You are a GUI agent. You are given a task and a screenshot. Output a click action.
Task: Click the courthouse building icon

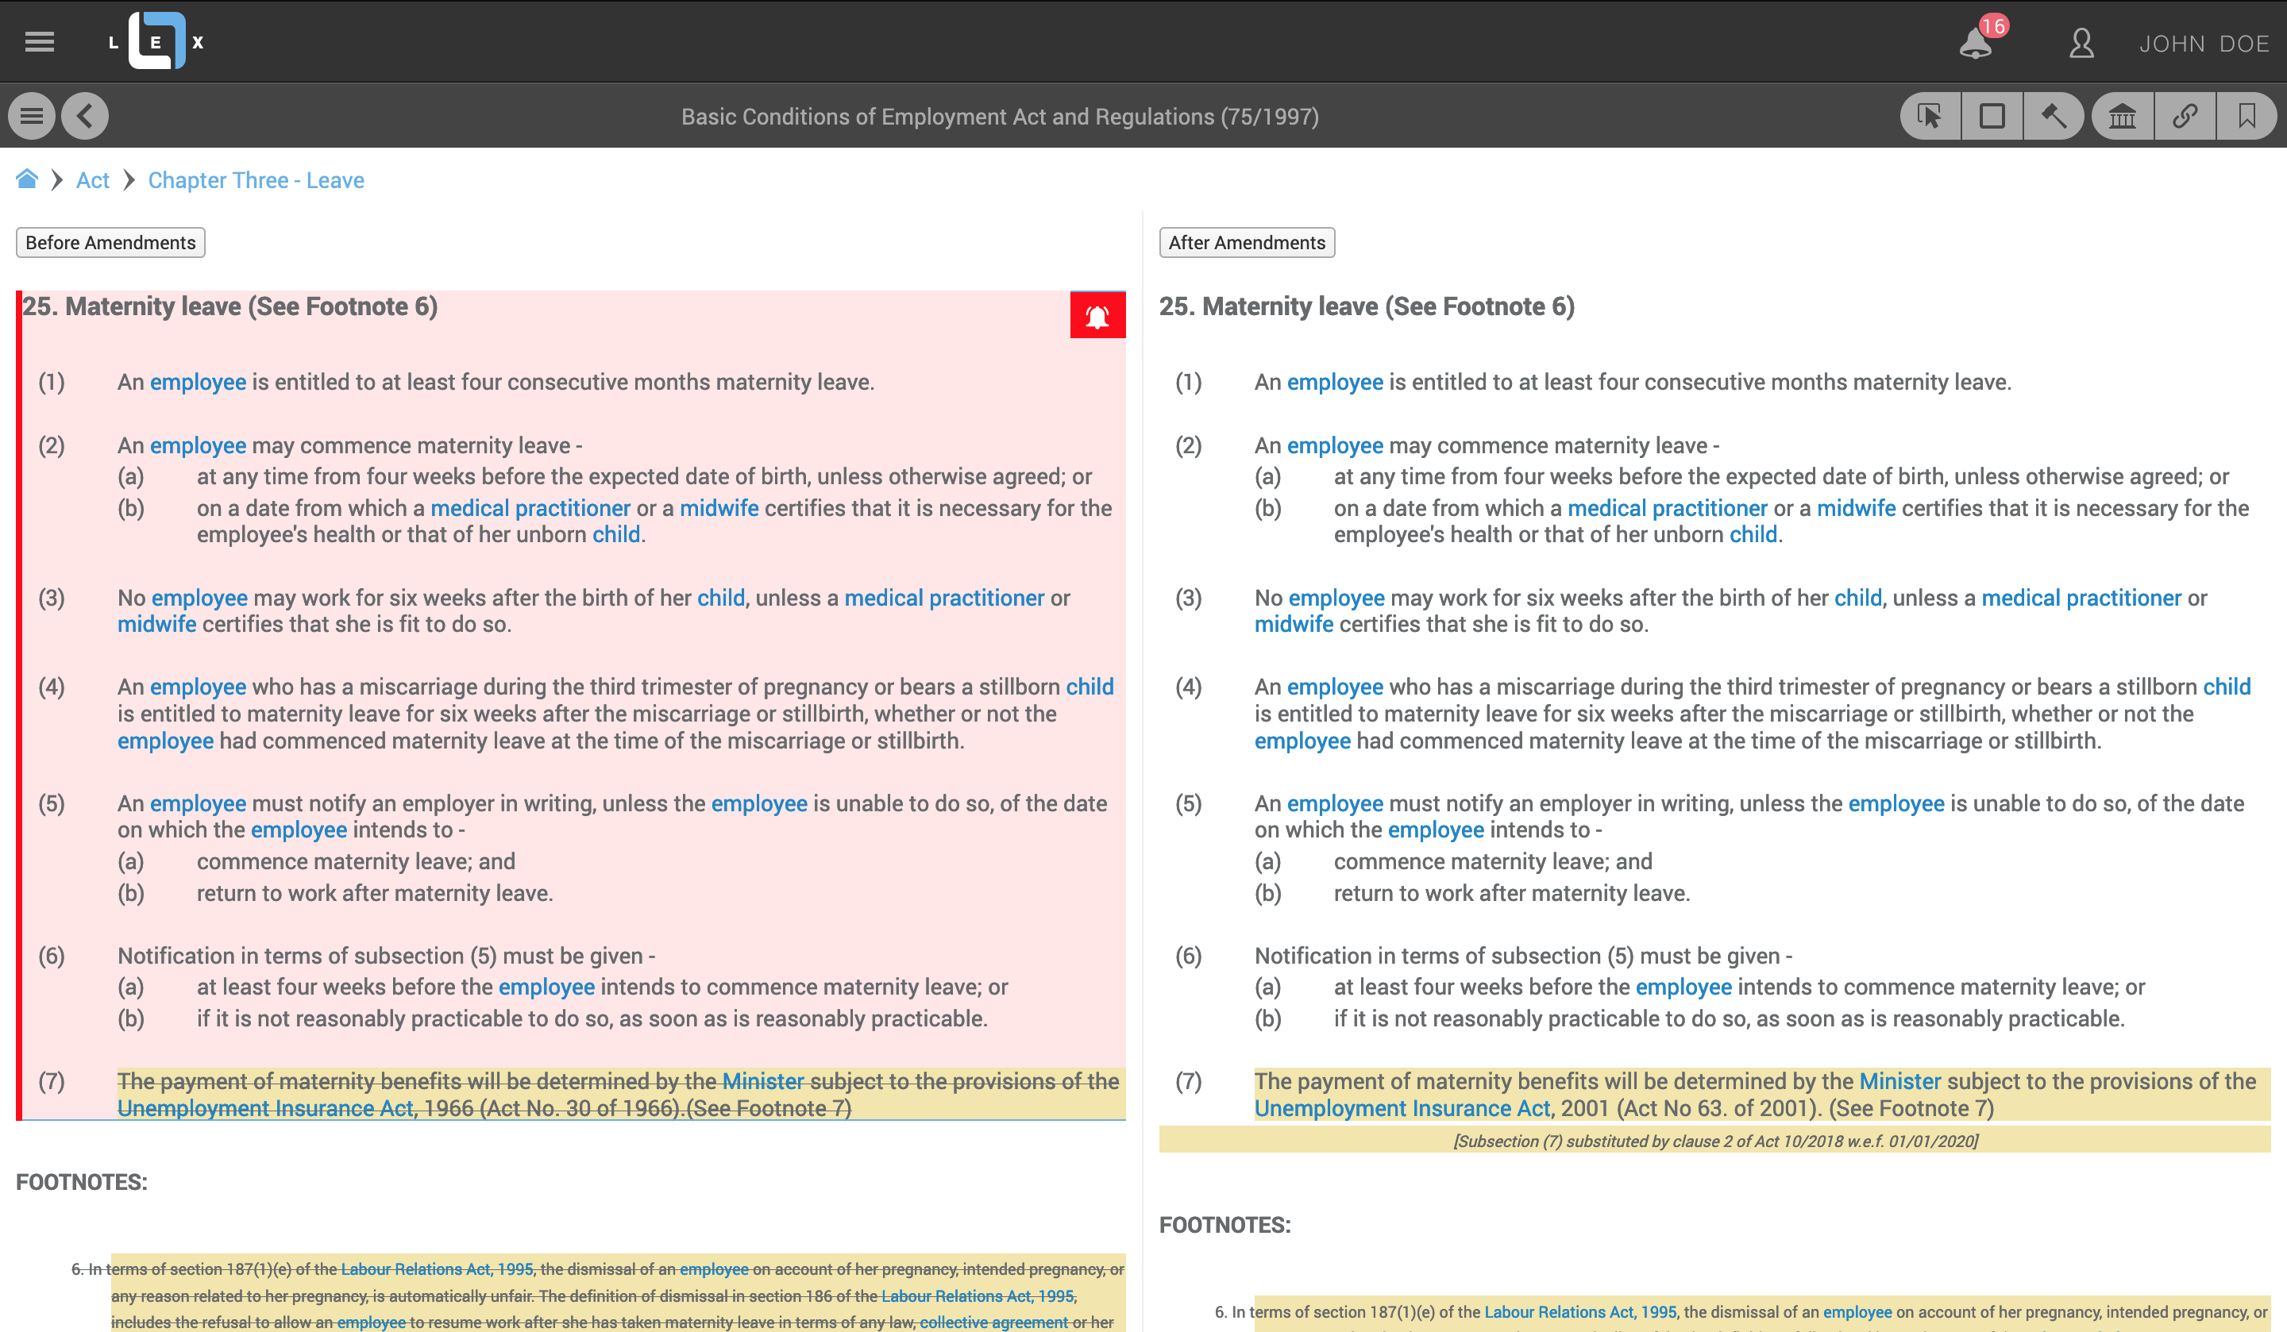tap(2122, 116)
